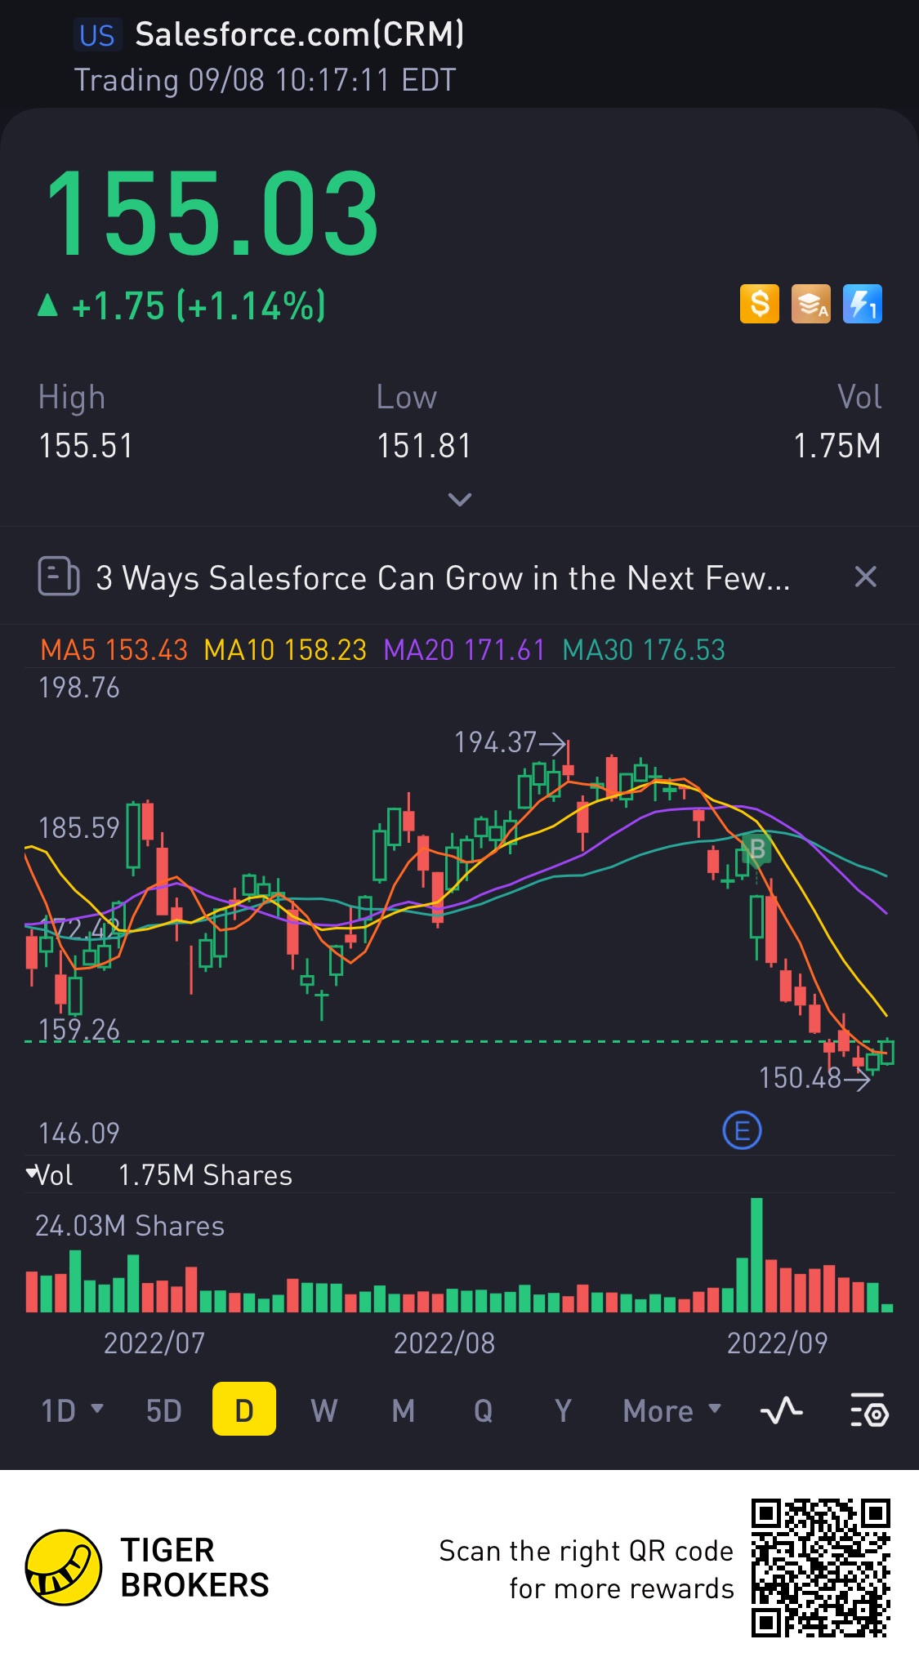The height and width of the screenshot is (1666, 919).
Task: Tap Trading 09/08 10:17:11 EDT status
Action: click(265, 80)
